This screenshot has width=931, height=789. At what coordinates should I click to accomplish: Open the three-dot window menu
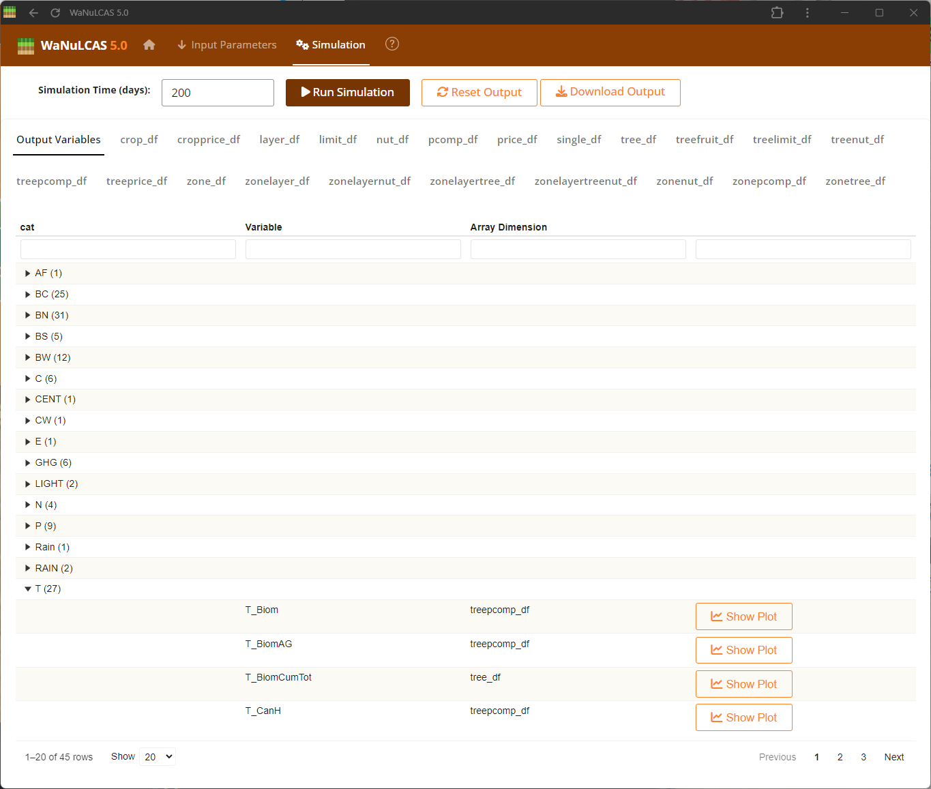point(807,13)
